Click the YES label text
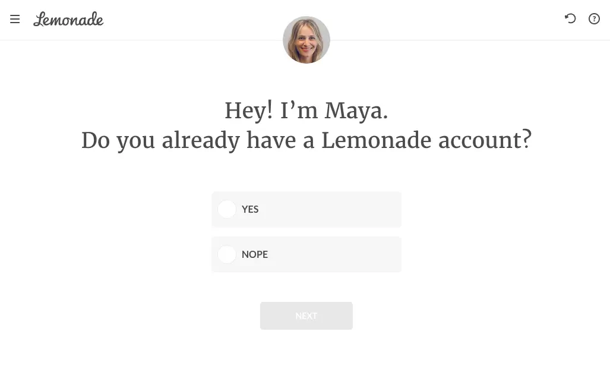The image size is (610, 391). (250, 209)
